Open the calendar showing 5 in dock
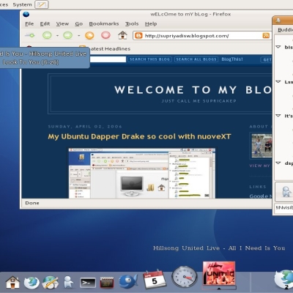 pos(154,279)
